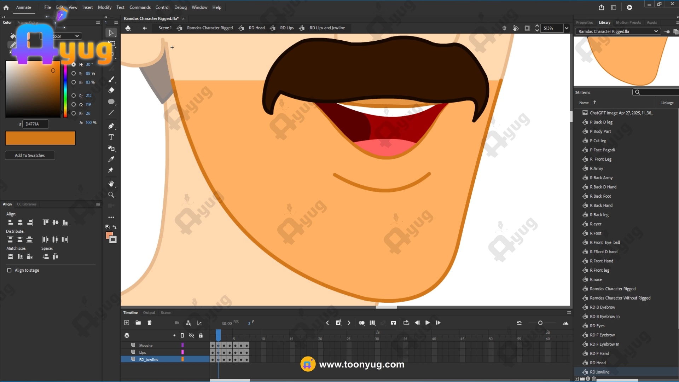Enable Align to stage checkbox
Viewport: 679px width, 382px height.
tap(9, 270)
